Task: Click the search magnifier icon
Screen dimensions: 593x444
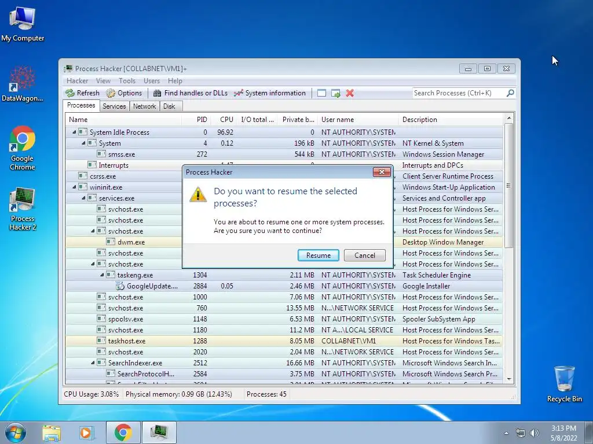Action: point(510,93)
